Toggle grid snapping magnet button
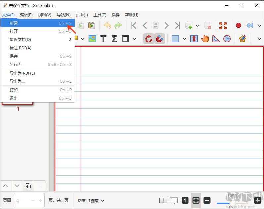This screenshot has height=209, width=264. click(159, 39)
